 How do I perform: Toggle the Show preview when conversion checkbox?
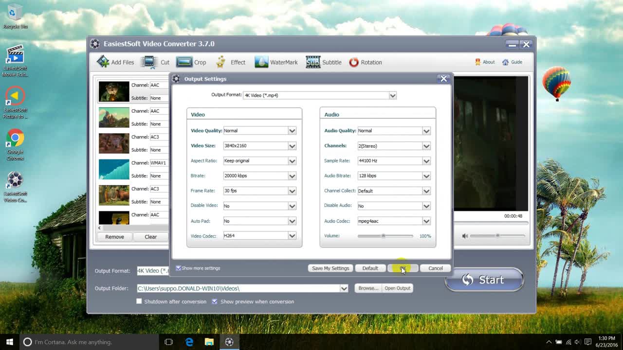[215, 301]
